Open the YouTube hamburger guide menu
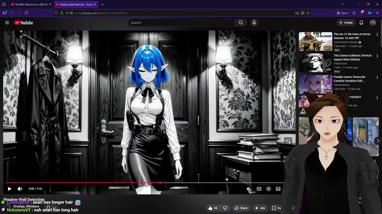The width and height of the screenshot is (382, 214). (x=7, y=23)
